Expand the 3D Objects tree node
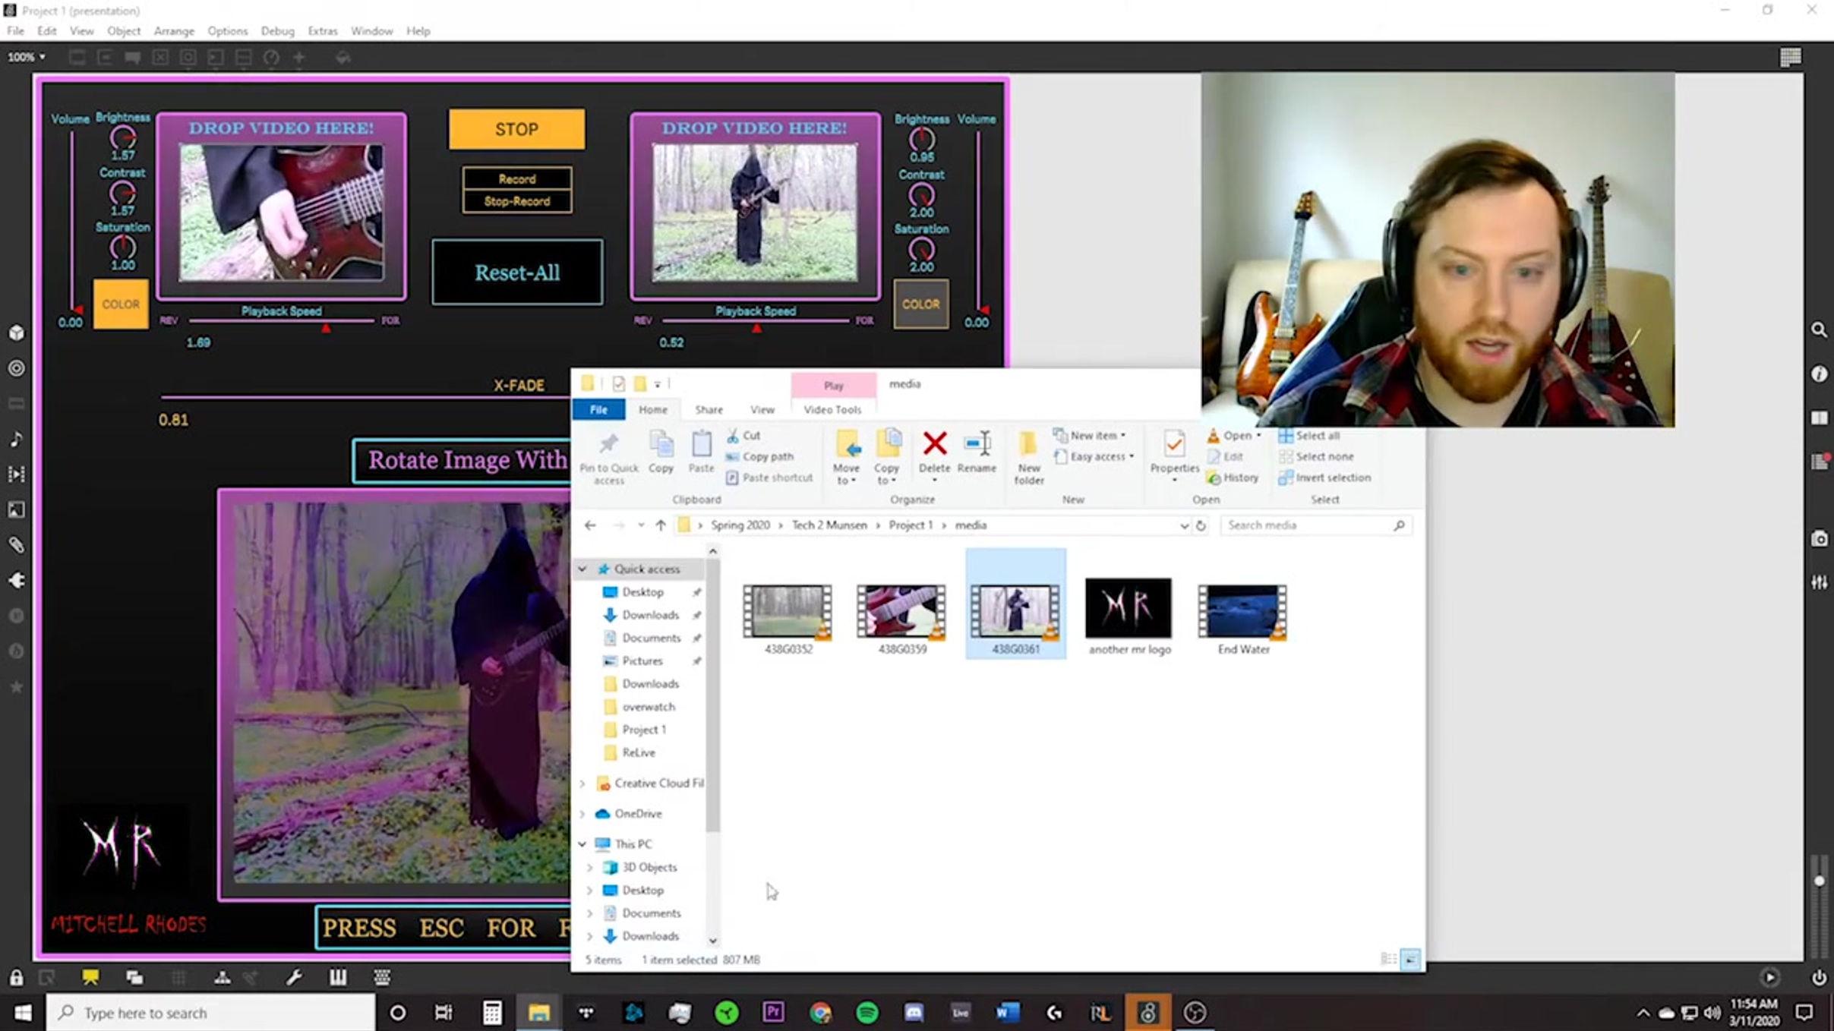This screenshot has width=1834, height=1031. 590,867
